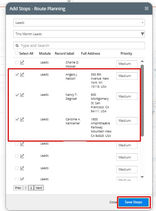The image size is (156, 211).
Task: Open the Leads module dropdown
Action: 79,23
